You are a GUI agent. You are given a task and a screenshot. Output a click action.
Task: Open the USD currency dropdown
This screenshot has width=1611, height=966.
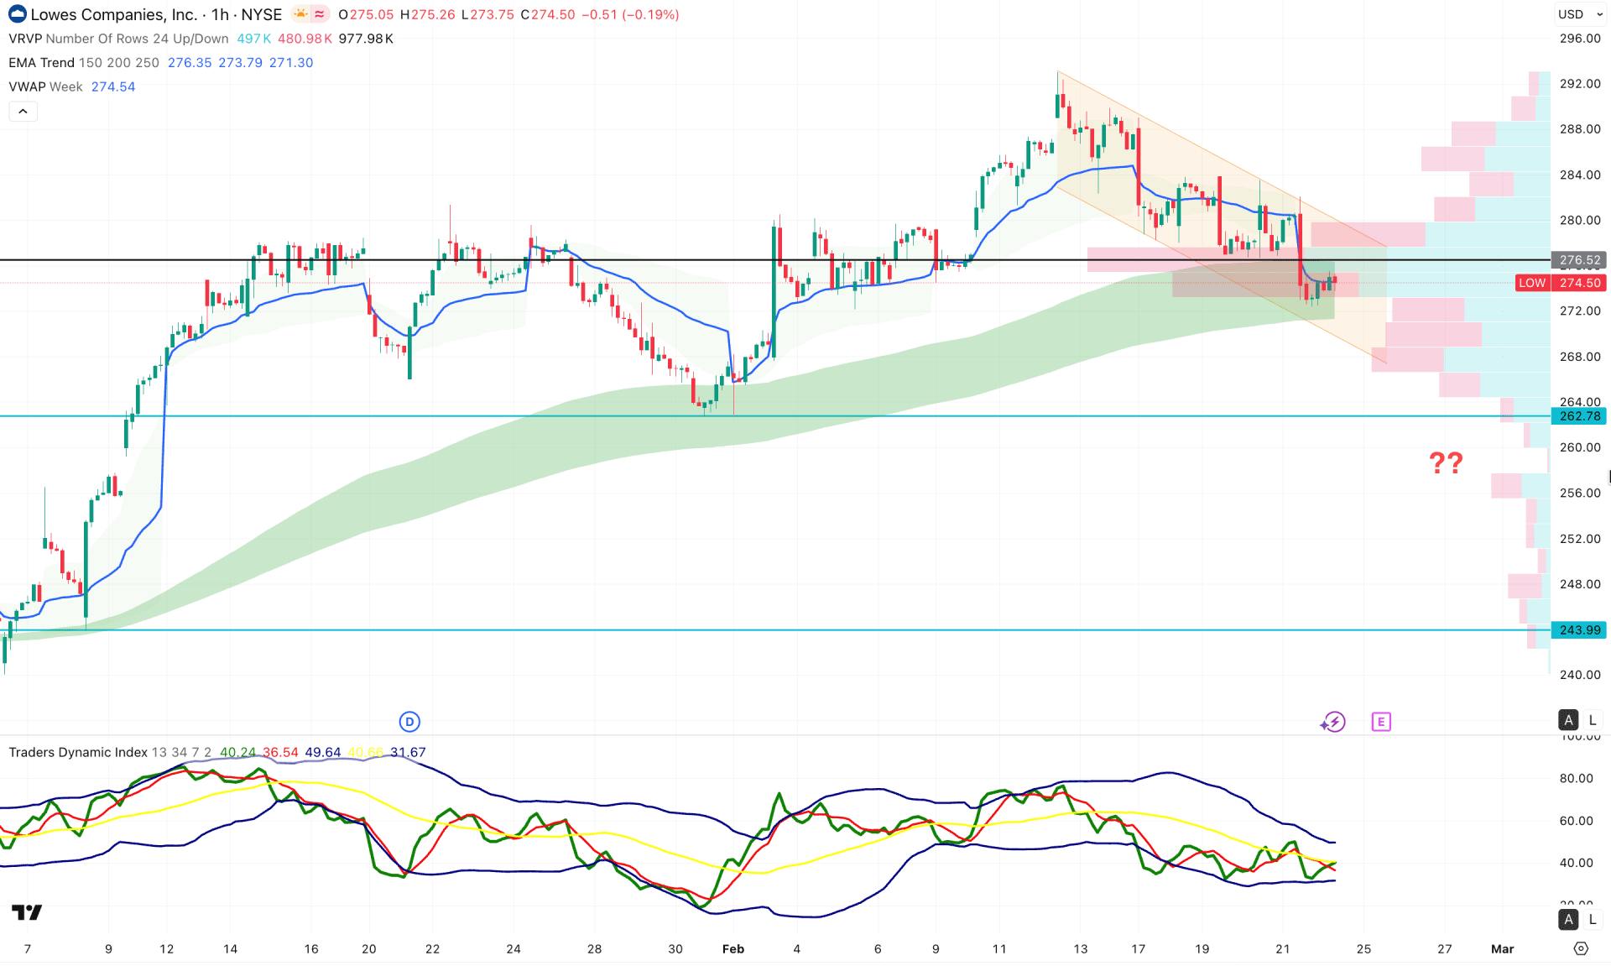click(1571, 14)
